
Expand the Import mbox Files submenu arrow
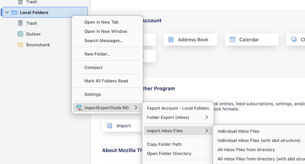pos(207,131)
